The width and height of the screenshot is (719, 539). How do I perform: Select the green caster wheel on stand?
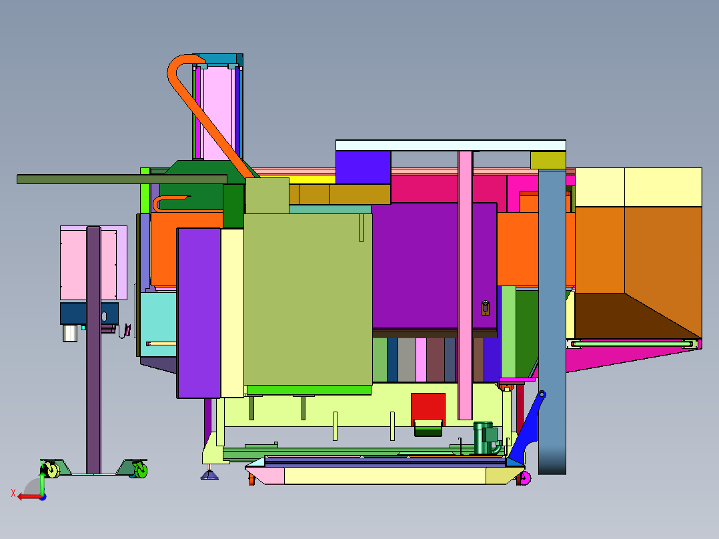141,470
